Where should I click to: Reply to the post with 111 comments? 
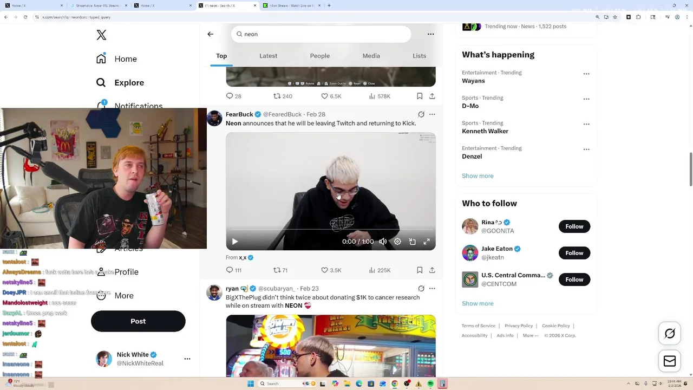click(233, 270)
